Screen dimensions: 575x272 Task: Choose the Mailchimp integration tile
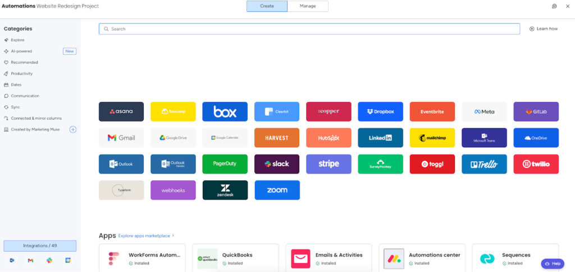[x=432, y=138]
